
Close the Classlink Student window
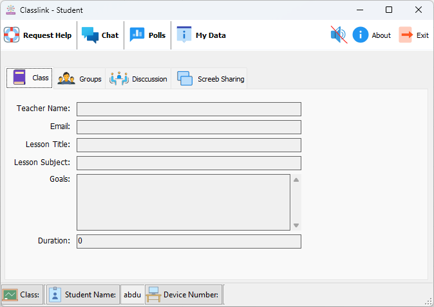419,10
